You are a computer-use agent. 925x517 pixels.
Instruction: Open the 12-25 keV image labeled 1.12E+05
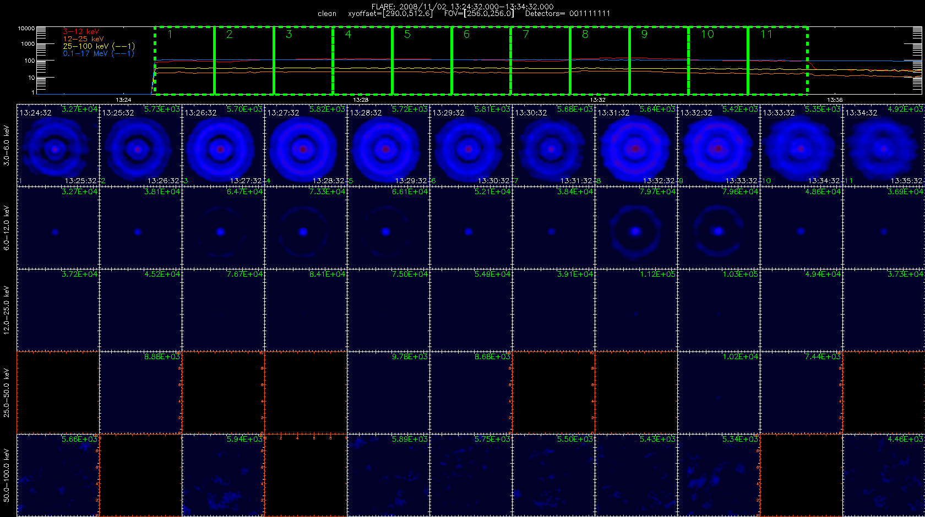(636, 310)
